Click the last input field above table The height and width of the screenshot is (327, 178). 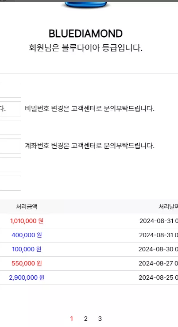click(11, 183)
